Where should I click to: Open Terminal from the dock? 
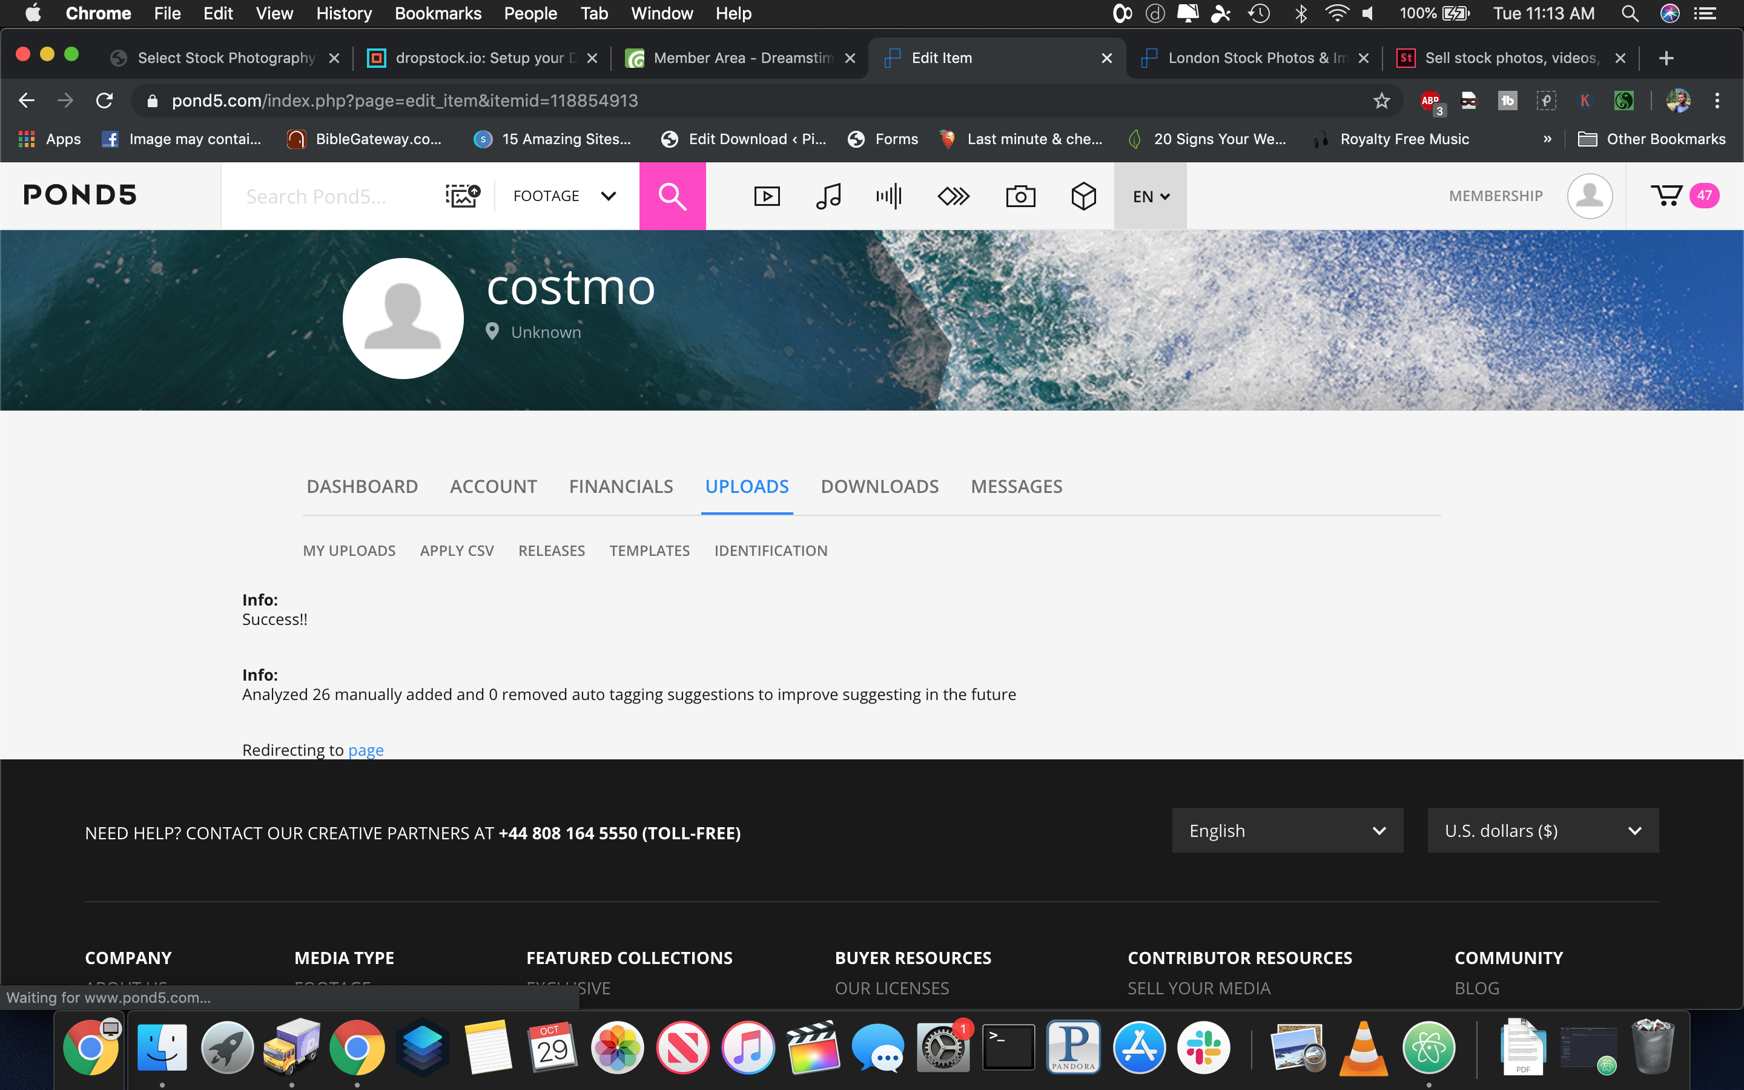(x=1008, y=1048)
